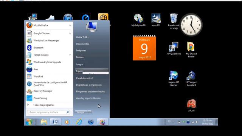Select the HP Support Assistant shortcut
The height and width of the screenshot is (136, 242).
(191, 78)
